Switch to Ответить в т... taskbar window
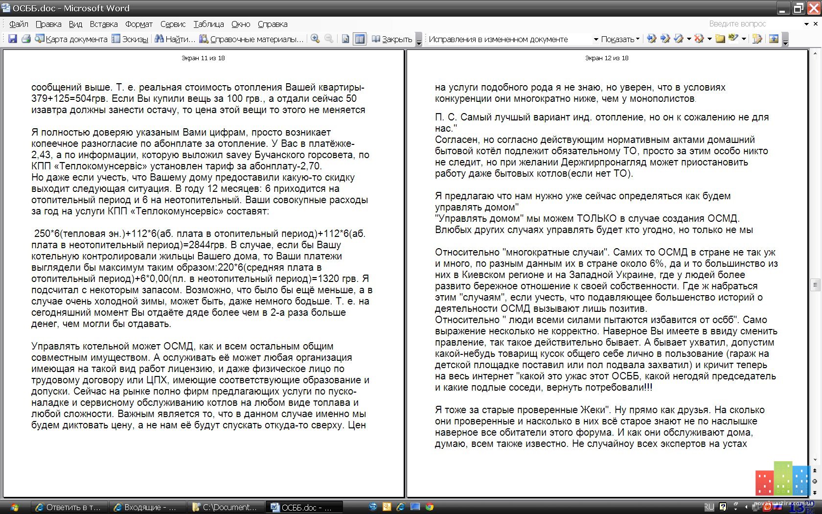The height and width of the screenshot is (514, 822). (69, 507)
